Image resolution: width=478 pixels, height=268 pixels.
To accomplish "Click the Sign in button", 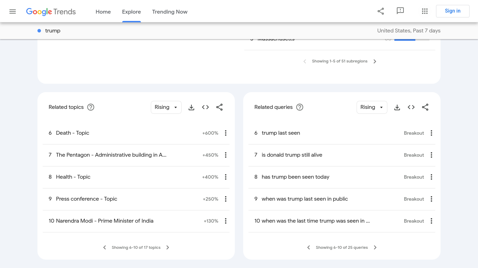I will [453, 11].
